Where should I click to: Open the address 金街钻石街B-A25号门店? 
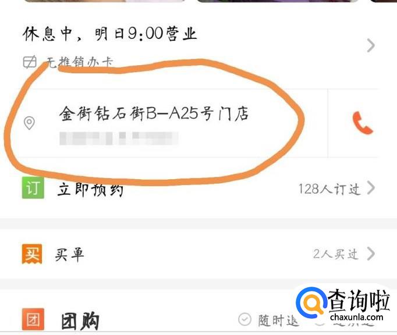click(154, 113)
